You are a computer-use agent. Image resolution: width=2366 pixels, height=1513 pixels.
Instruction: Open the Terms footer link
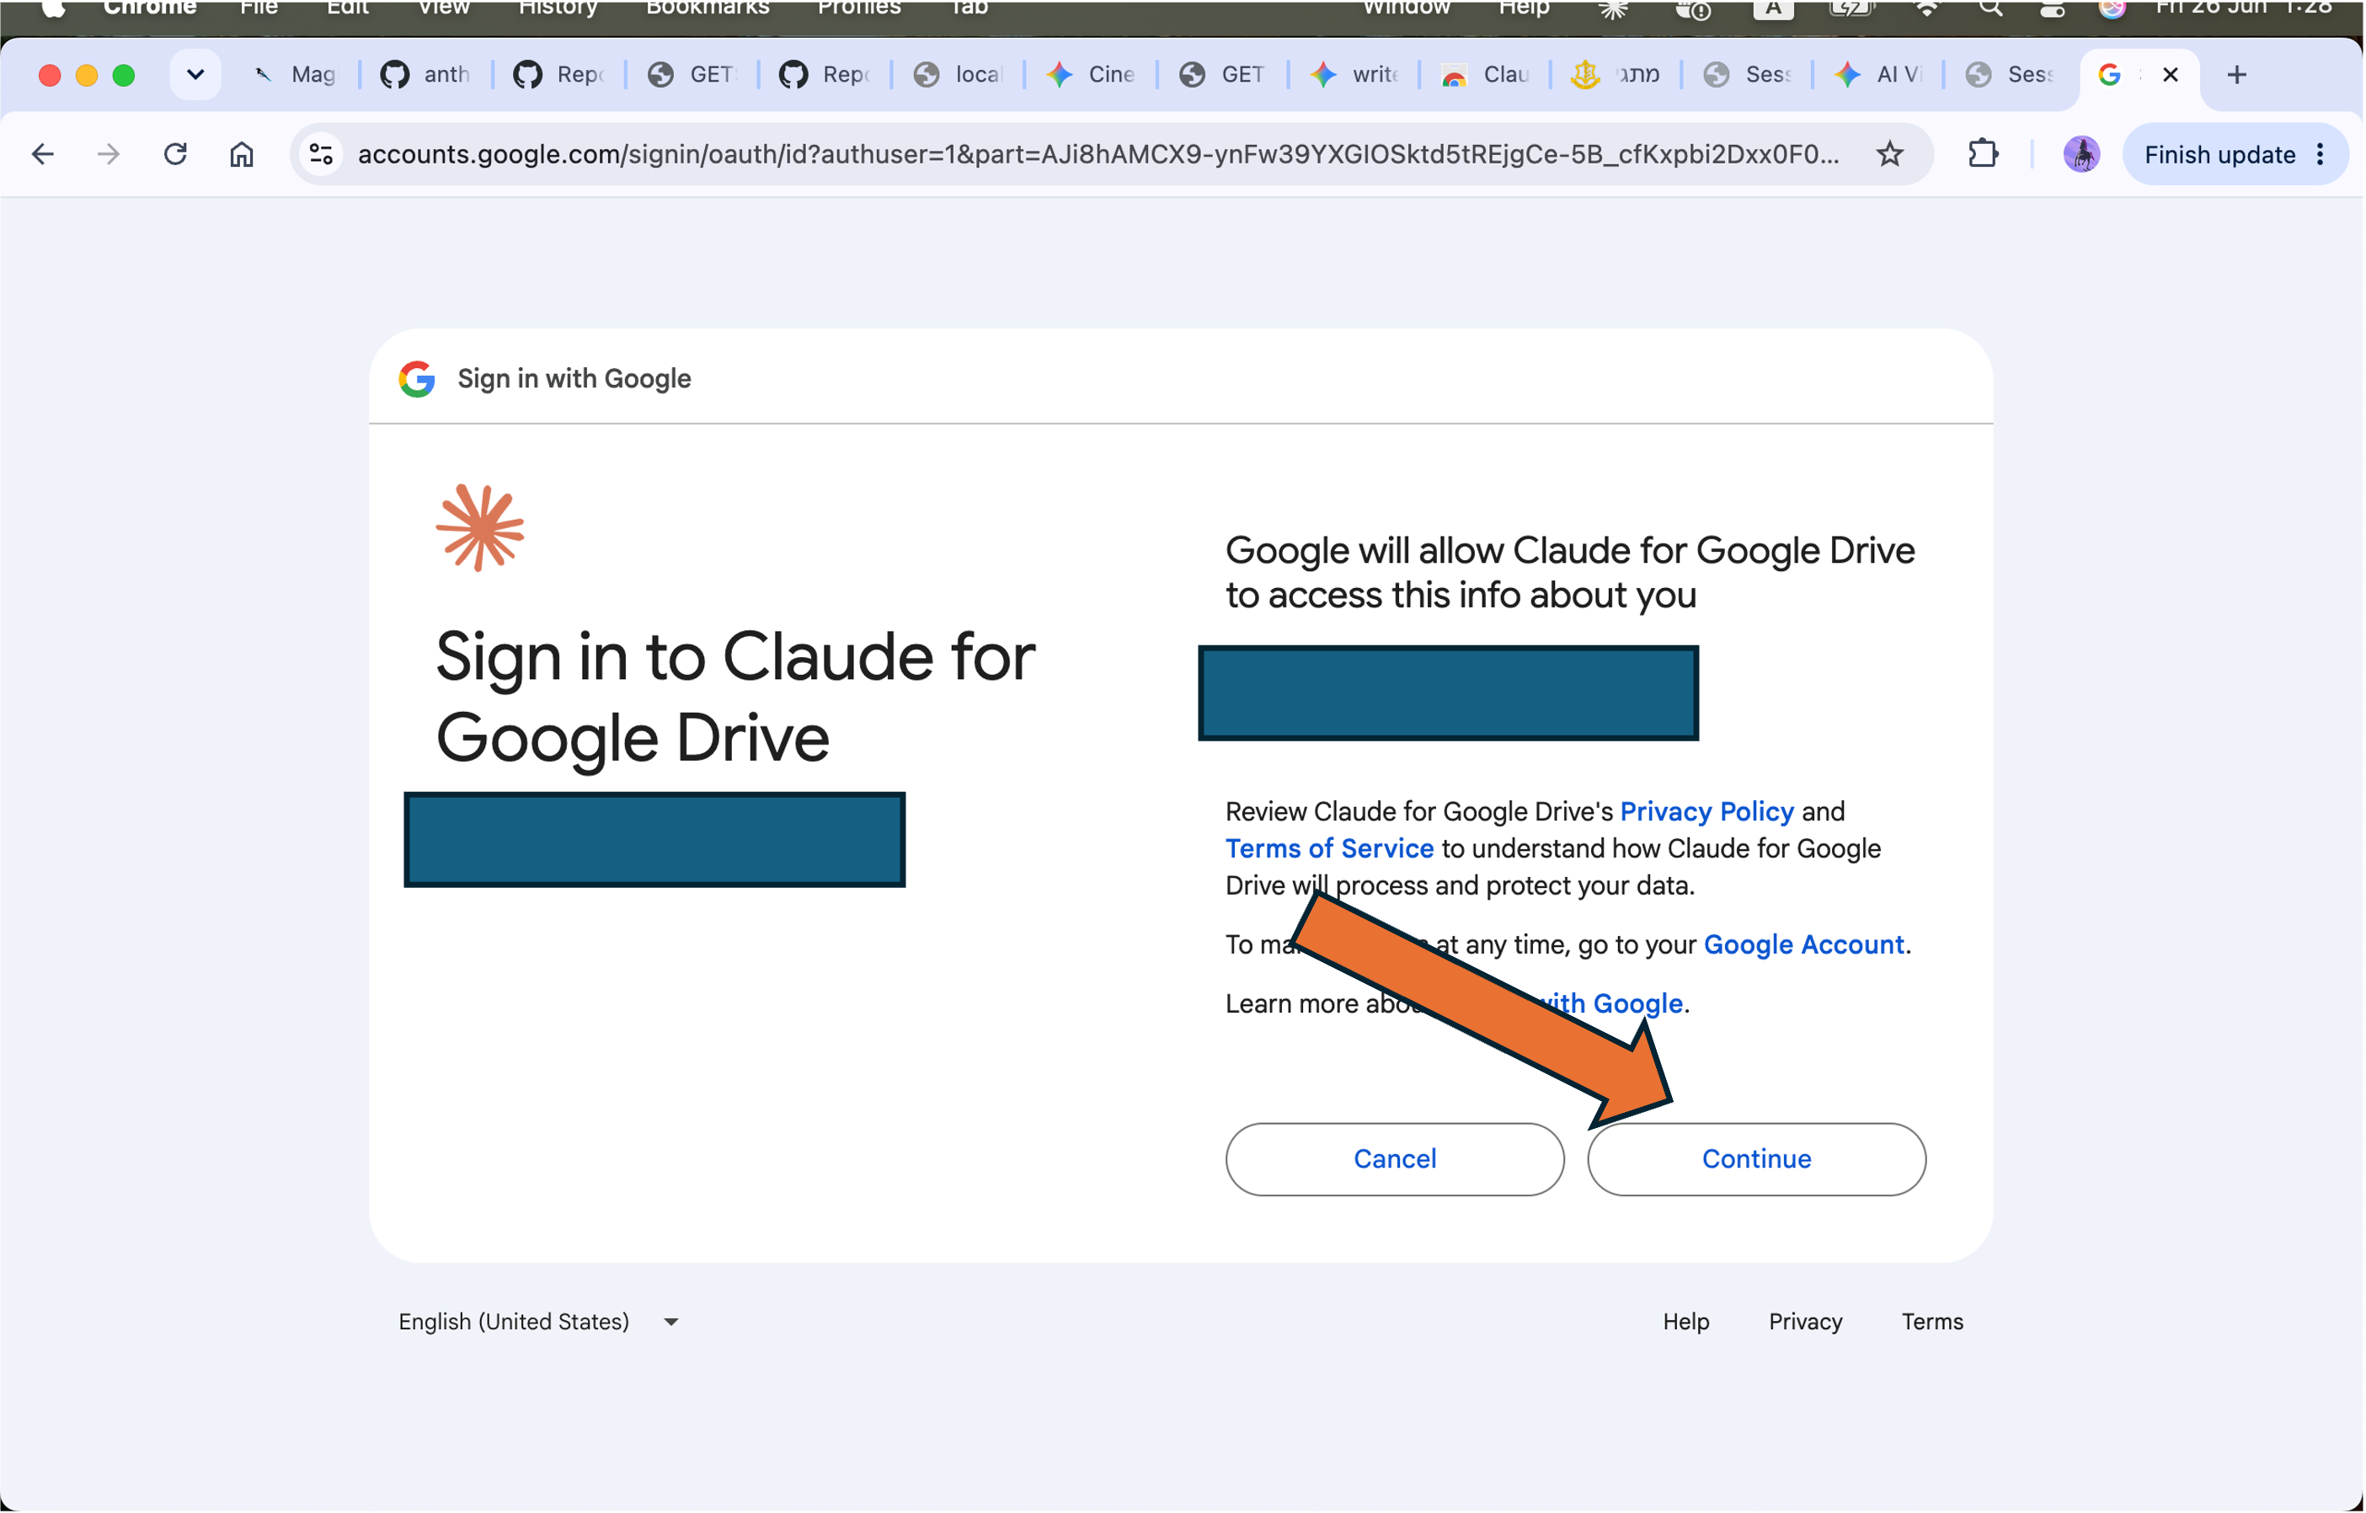coord(1931,1322)
